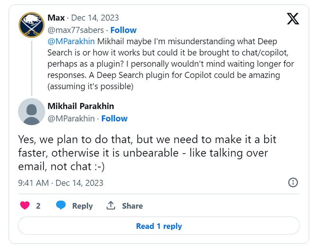Click the like count number 2

point(38,206)
